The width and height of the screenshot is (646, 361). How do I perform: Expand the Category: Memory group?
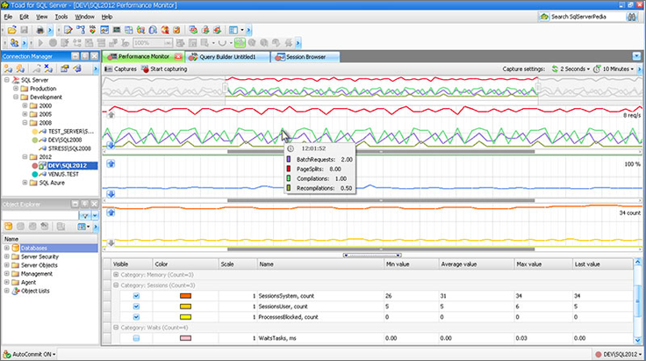[x=118, y=274]
